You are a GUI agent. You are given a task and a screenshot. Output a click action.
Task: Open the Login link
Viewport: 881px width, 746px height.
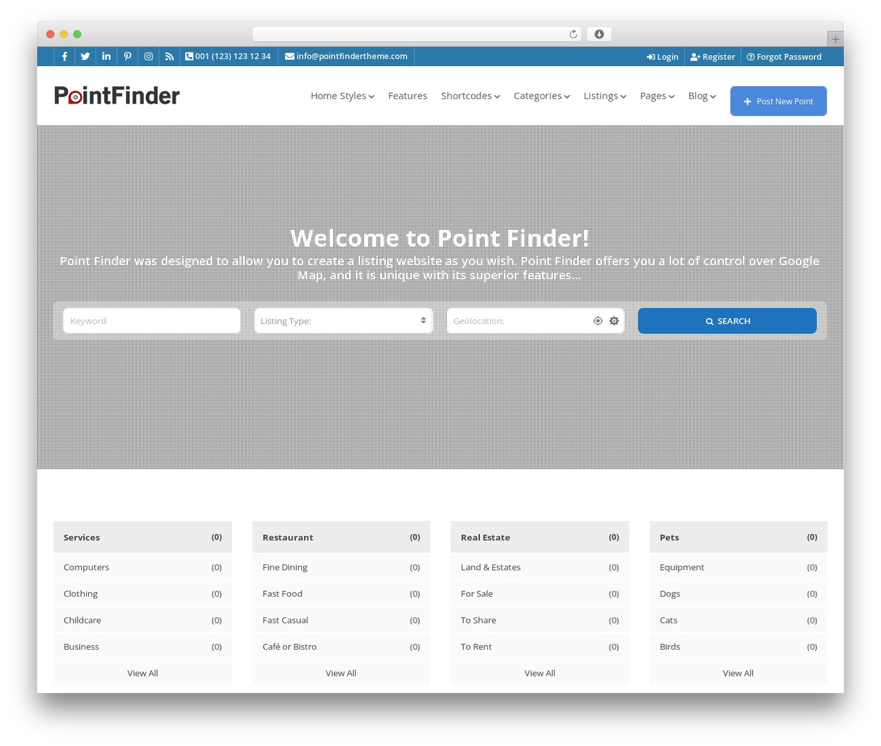(x=663, y=56)
